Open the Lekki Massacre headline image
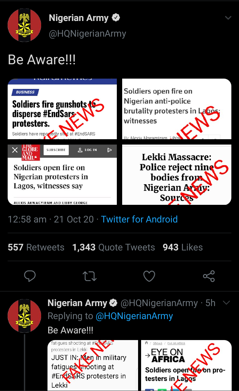 177,175
